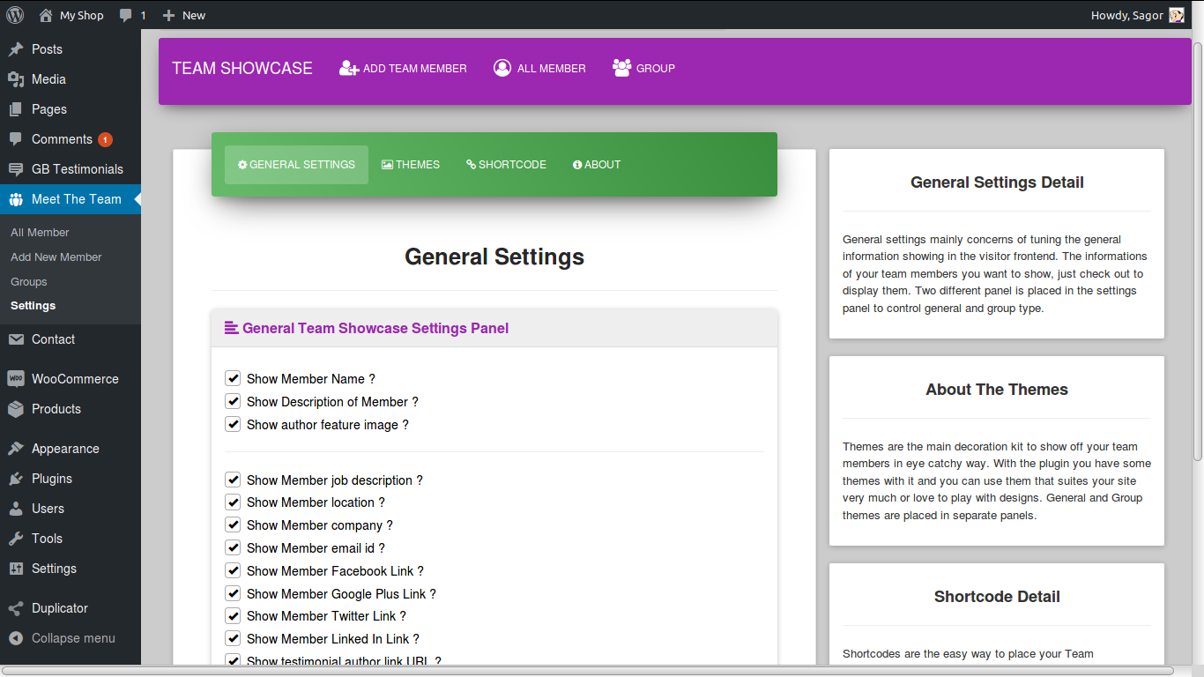Click the Tools wrench icon

click(x=16, y=539)
